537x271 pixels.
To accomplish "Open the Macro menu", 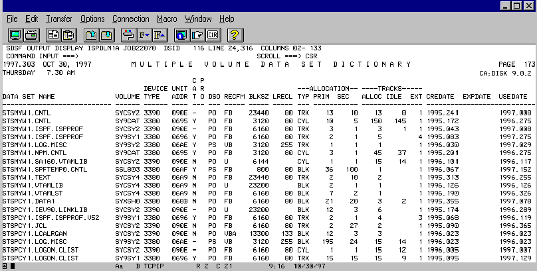I will tap(167, 19).
